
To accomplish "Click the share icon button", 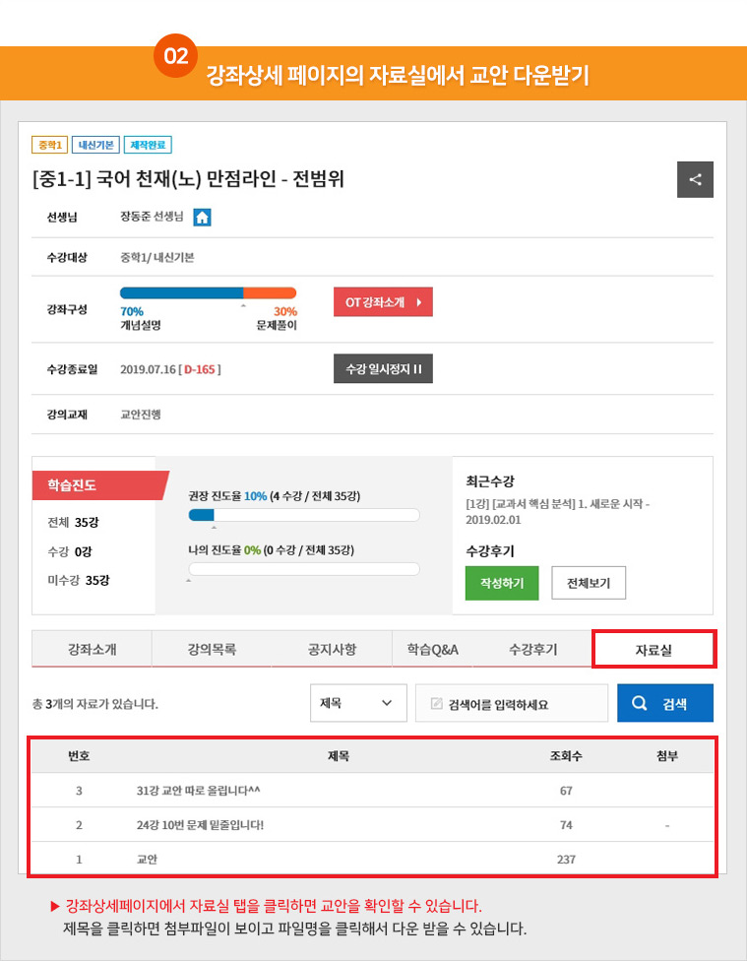I will pyautogui.click(x=695, y=179).
